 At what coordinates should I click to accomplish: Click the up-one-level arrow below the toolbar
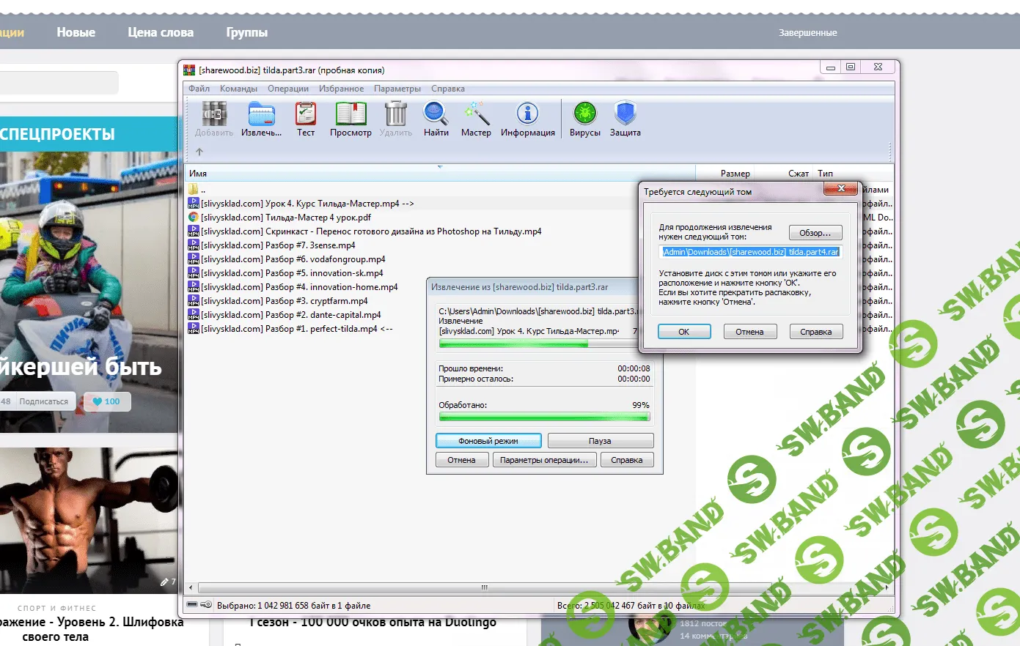coord(199,152)
